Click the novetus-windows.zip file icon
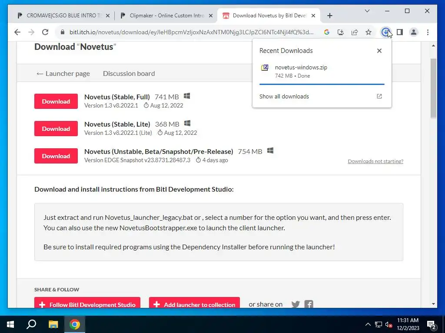 (x=265, y=68)
